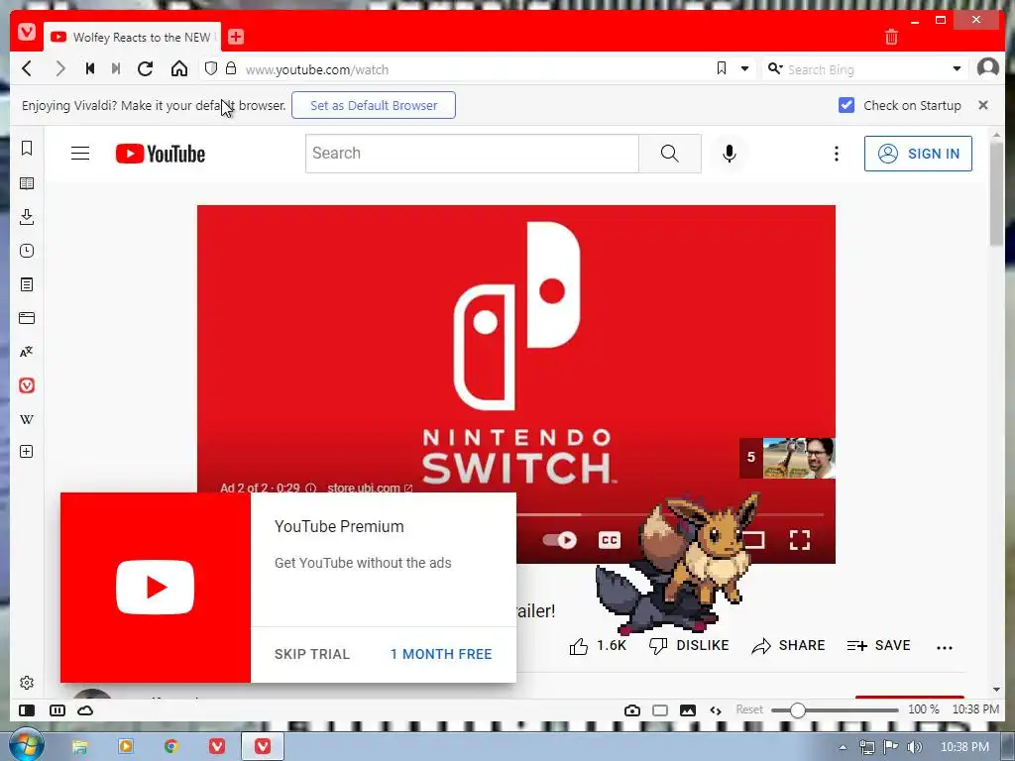This screenshot has height=761, width=1015.
Task: Enter full screen video mode
Action: (x=800, y=540)
